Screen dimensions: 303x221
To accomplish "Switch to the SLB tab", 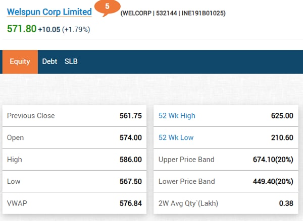I will click(x=71, y=61).
